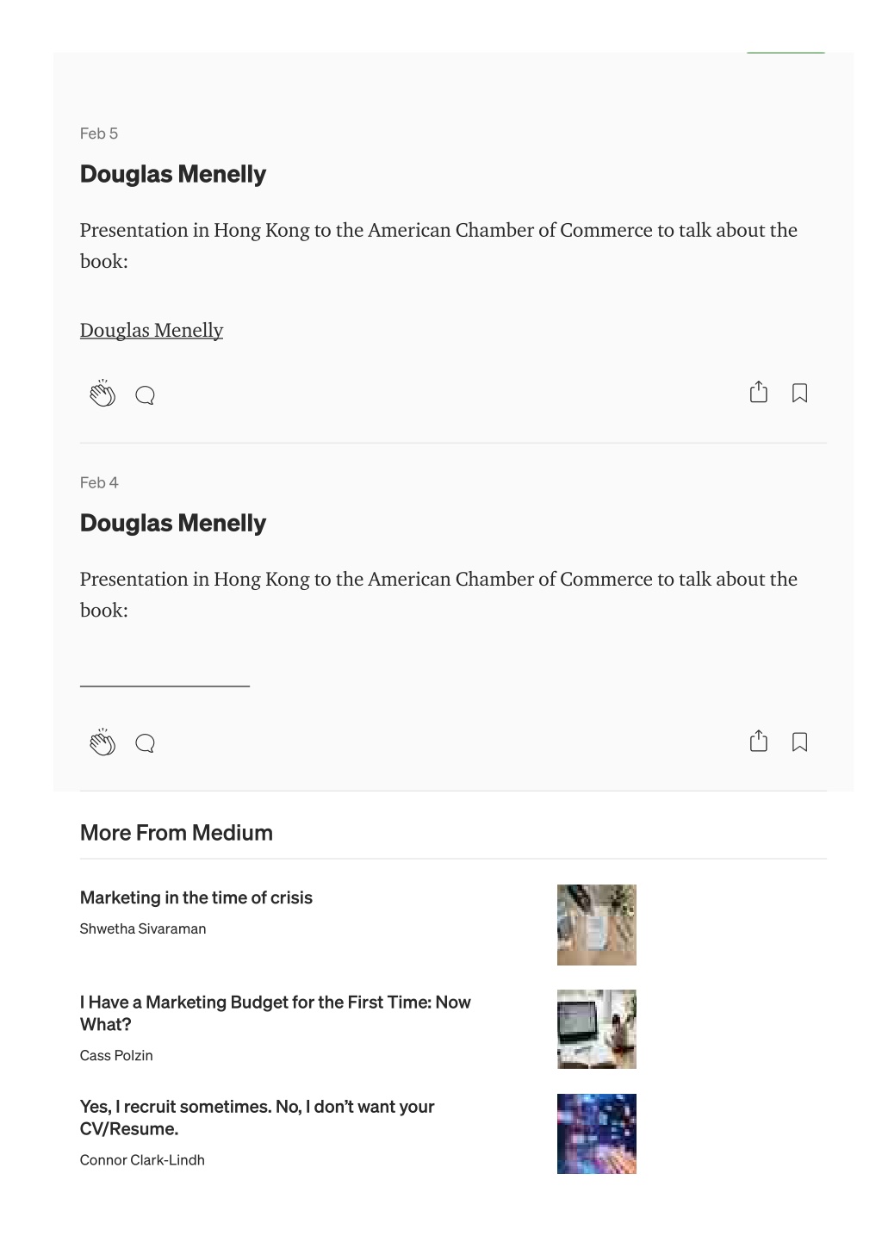The image size is (882, 1248).
Task: Open the Marketing in crisis thumbnail image
Action: [x=597, y=925]
